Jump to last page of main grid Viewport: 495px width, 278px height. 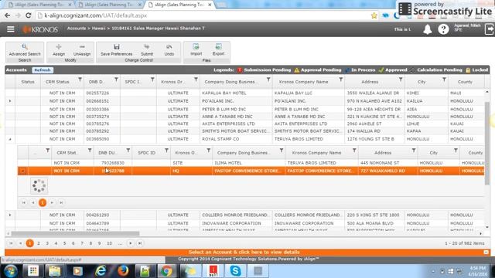[x=140, y=243]
